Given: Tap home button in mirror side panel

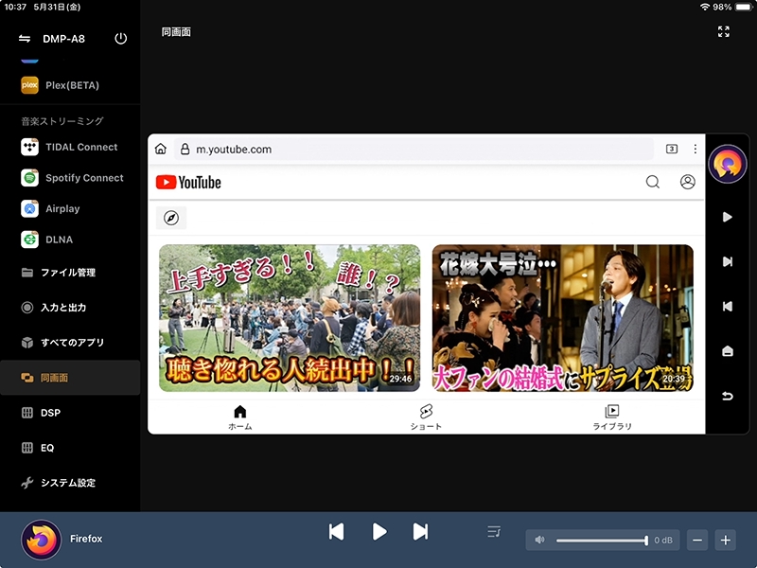Looking at the screenshot, I should tap(728, 351).
